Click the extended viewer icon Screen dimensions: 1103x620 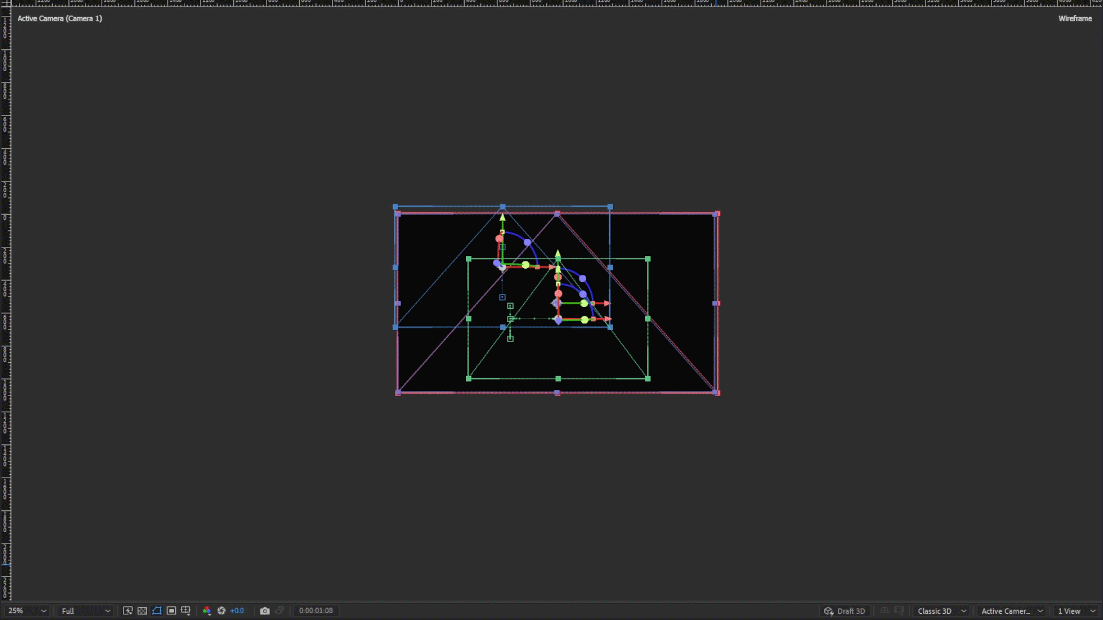(899, 611)
